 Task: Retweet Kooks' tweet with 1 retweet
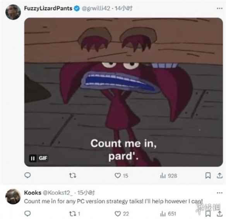pos(75,214)
